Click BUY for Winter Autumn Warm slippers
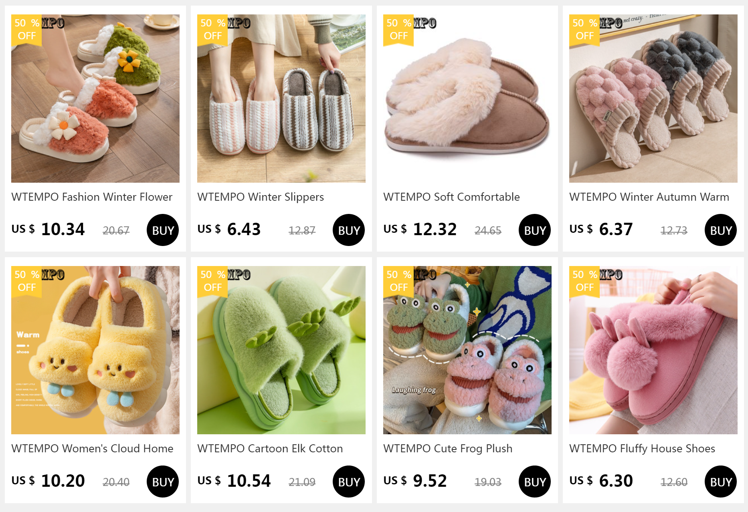 click(x=721, y=230)
